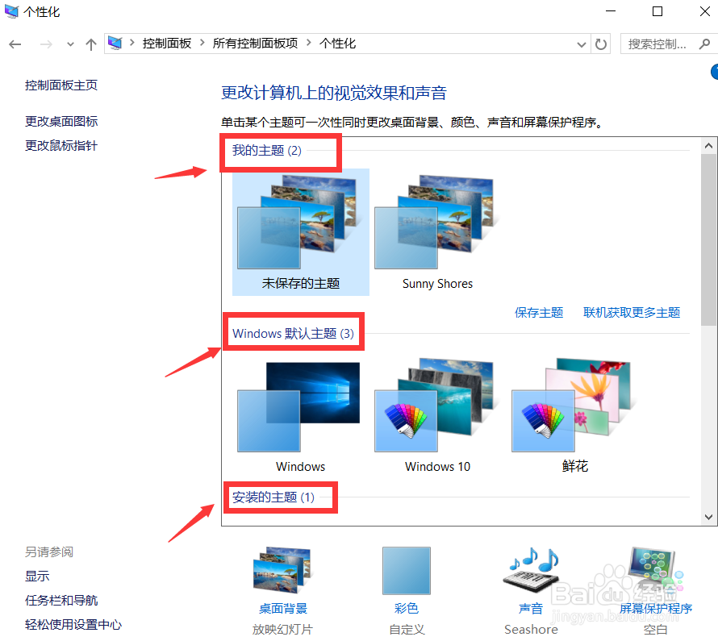Open 显示 link in see also
This screenshot has width=718, height=641.
coord(37,576)
